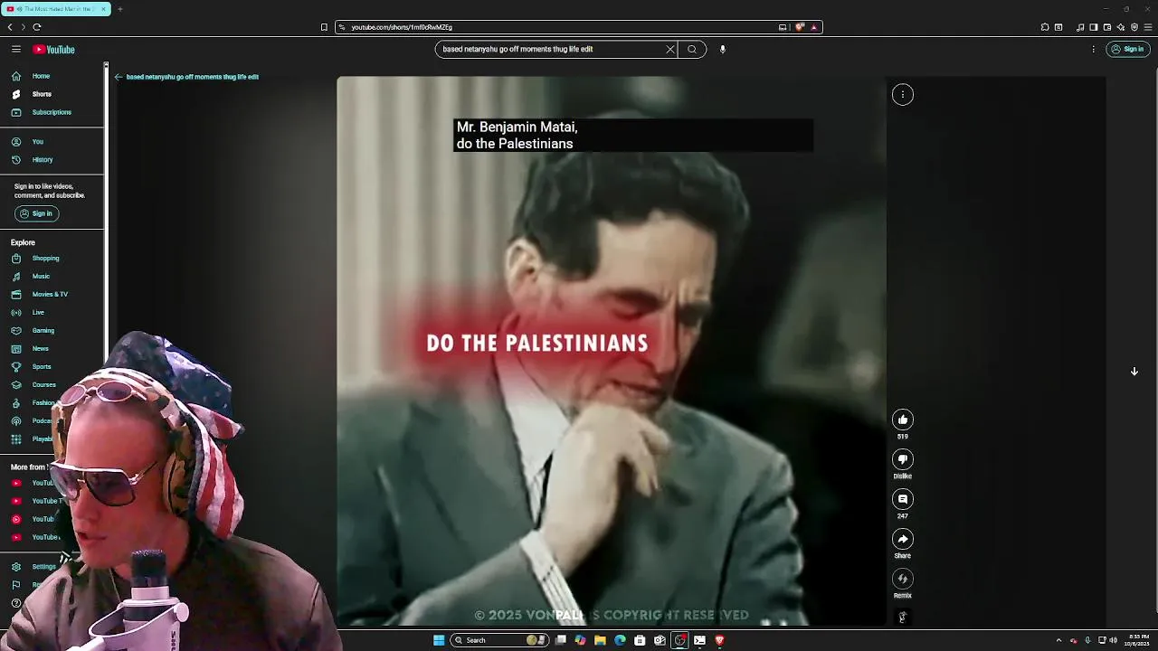This screenshot has width=1158, height=651.
Task: Open YouTube settings three-dot menu in header
Action: coord(1094,49)
